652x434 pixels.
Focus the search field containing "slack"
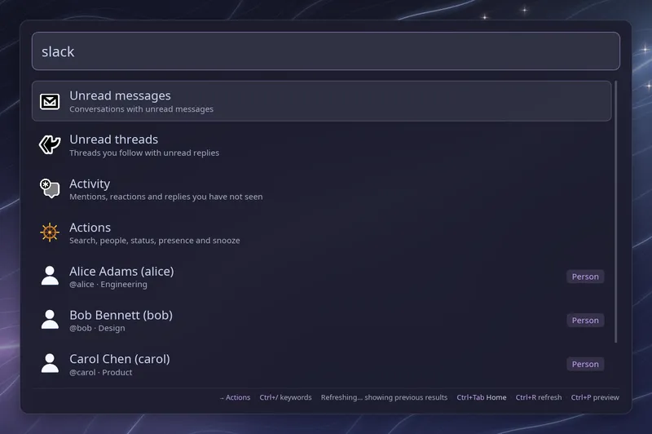point(326,51)
